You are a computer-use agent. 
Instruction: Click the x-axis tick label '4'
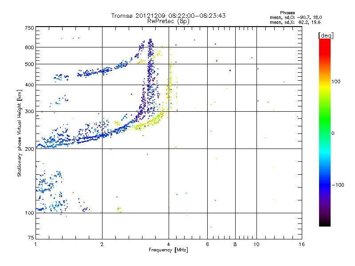pos(169,244)
